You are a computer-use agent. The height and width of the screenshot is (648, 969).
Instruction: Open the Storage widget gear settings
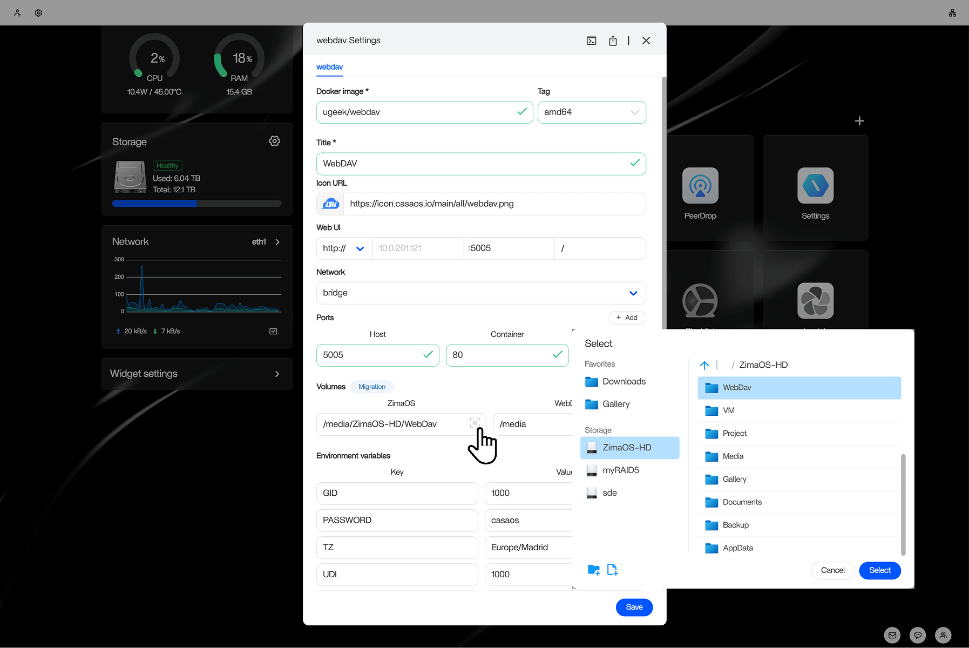click(x=274, y=141)
